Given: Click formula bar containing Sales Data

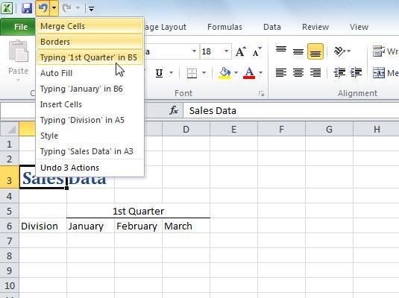Looking at the screenshot, I should tap(291, 110).
